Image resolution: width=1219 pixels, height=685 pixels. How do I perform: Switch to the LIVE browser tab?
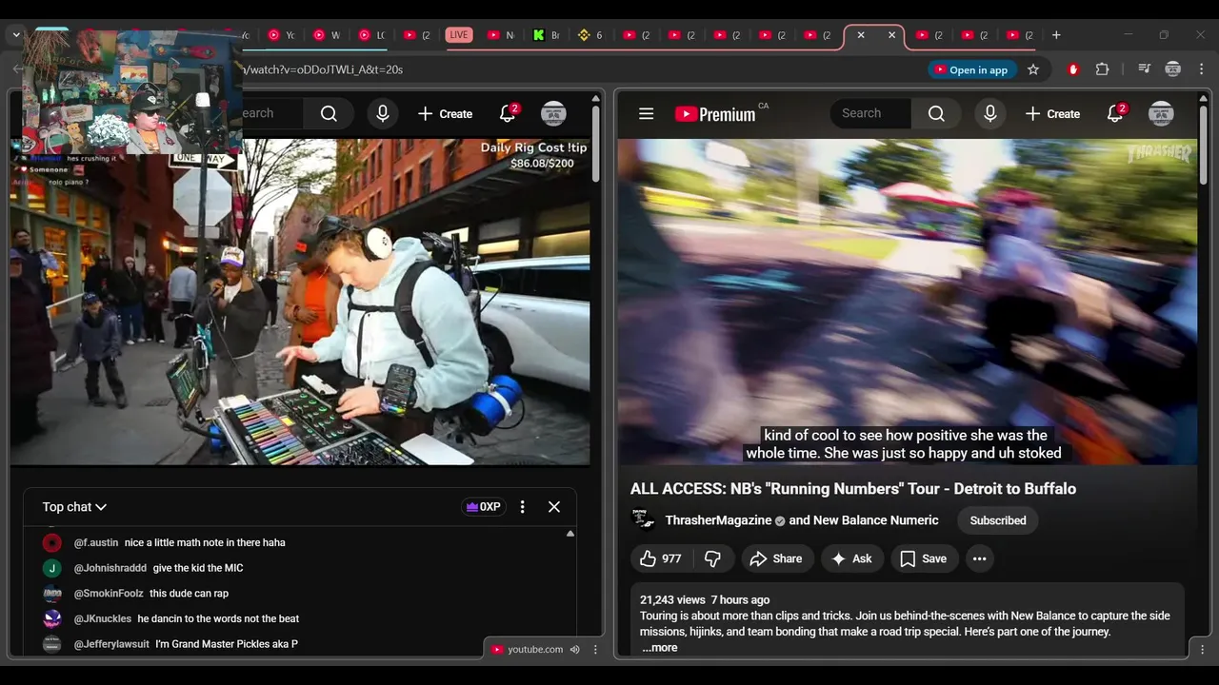(459, 35)
